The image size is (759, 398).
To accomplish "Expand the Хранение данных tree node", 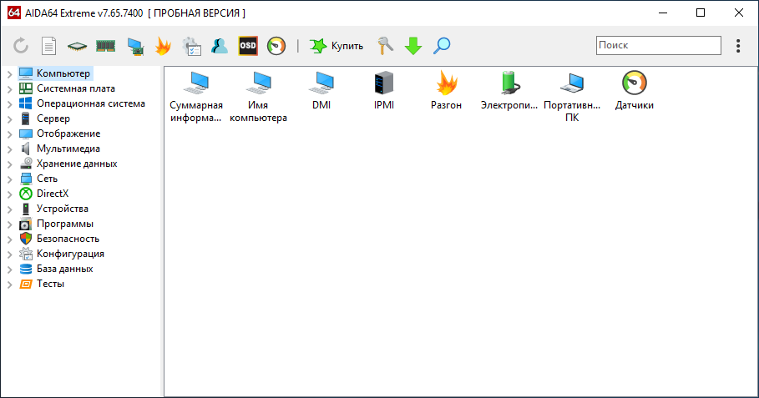I will (10, 164).
